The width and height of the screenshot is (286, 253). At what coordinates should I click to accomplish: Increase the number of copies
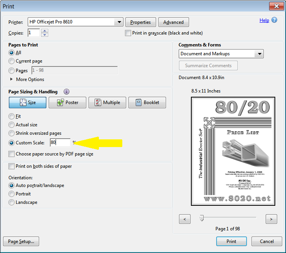pyautogui.click(x=45, y=31)
